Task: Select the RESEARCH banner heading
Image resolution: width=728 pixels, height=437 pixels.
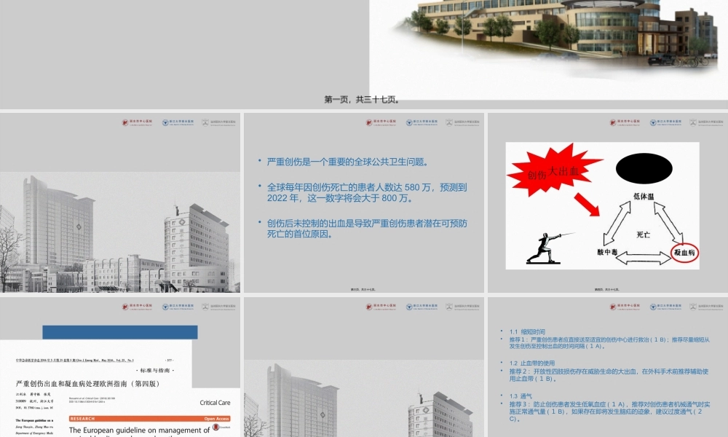Action: (x=82, y=419)
